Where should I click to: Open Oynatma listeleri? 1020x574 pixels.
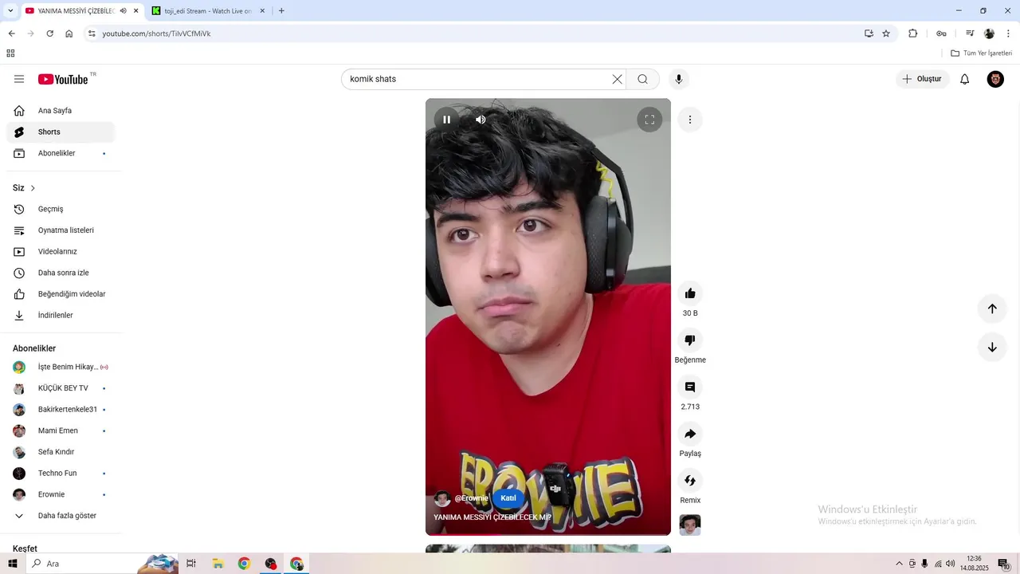[61, 230]
